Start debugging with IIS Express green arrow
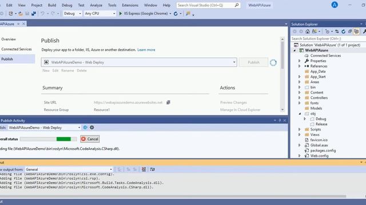This screenshot has width=366, height=205. [121, 14]
